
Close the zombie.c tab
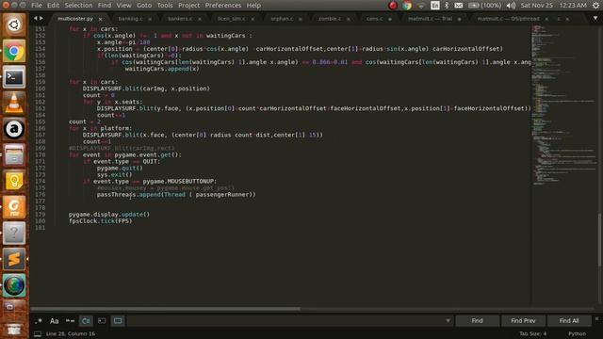[349, 19]
